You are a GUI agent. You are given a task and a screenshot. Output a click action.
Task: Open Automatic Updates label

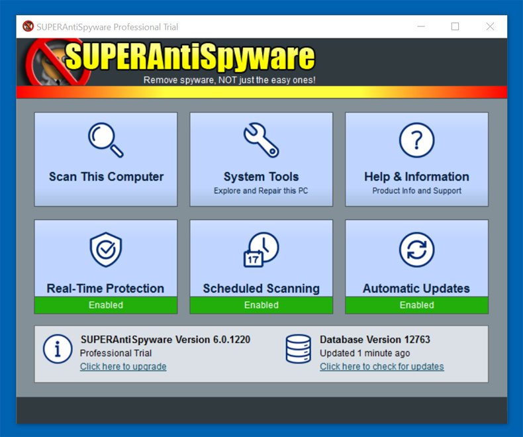click(416, 288)
